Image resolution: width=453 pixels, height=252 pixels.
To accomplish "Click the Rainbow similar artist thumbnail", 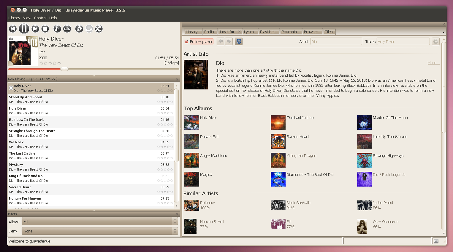I will [x=192, y=205].
